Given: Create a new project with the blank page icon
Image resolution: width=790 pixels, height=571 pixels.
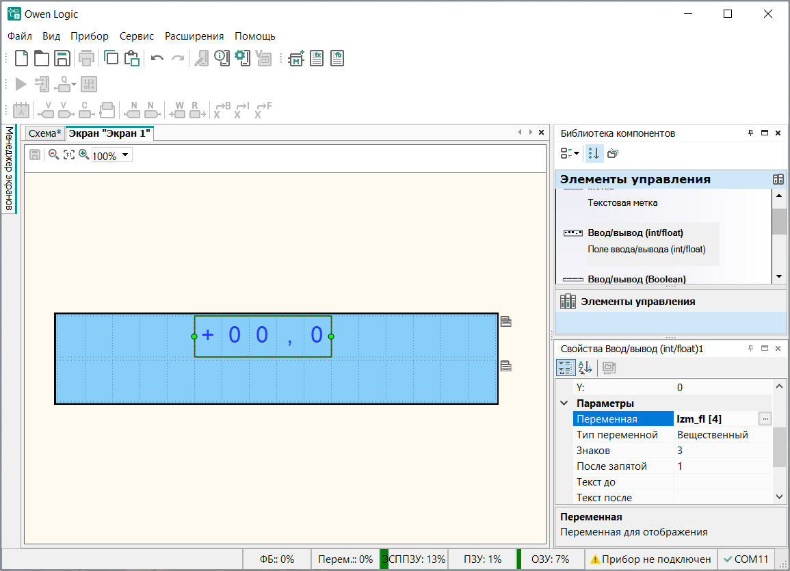Looking at the screenshot, I should pyautogui.click(x=21, y=59).
